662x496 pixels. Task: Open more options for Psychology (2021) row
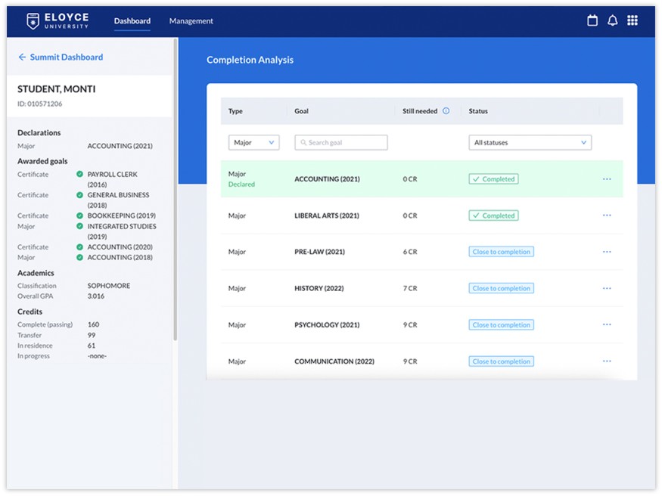[607, 324]
